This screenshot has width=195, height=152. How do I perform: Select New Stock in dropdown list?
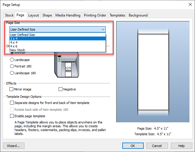[x=58, y=50]
